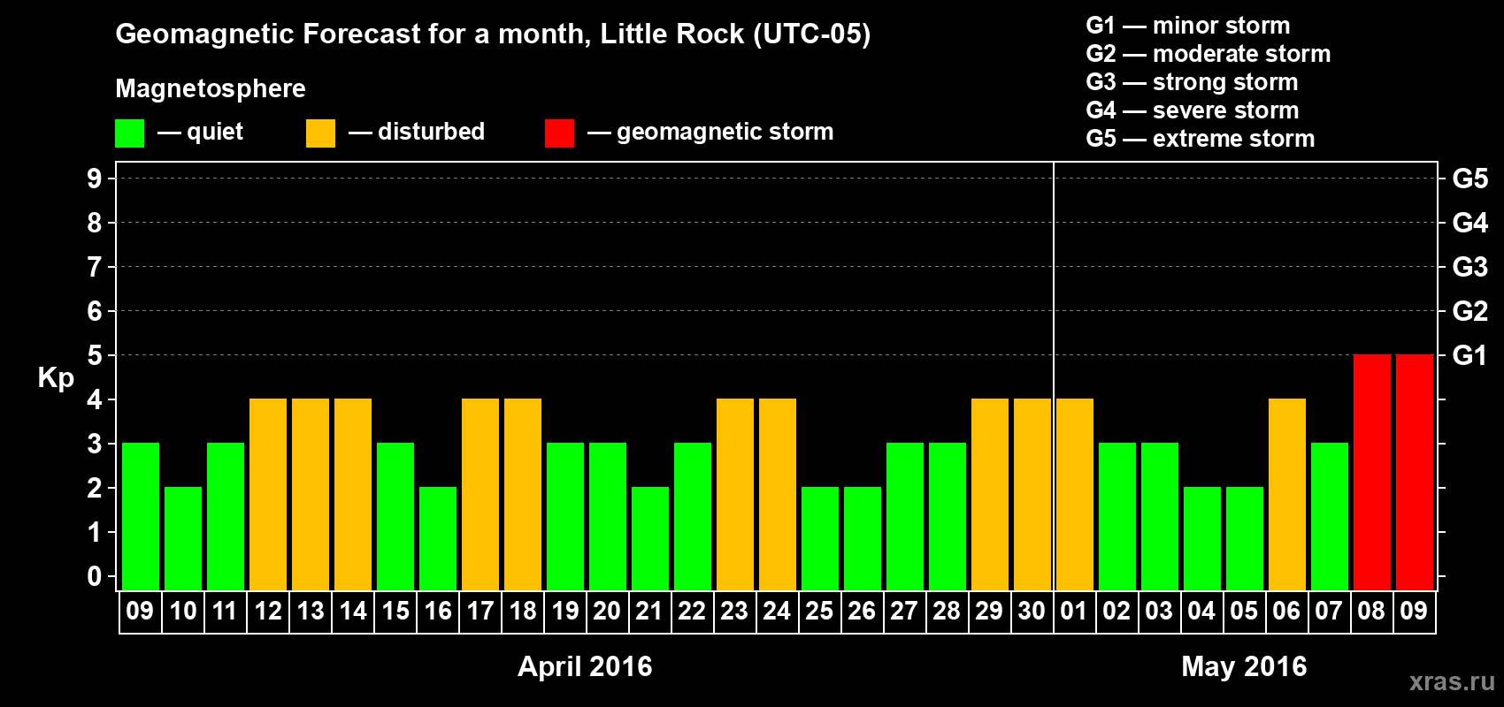Click the Kp axis value 9
Image resolution: width=1504 pixels, height=707 pixels.
[x=95, y=179]
